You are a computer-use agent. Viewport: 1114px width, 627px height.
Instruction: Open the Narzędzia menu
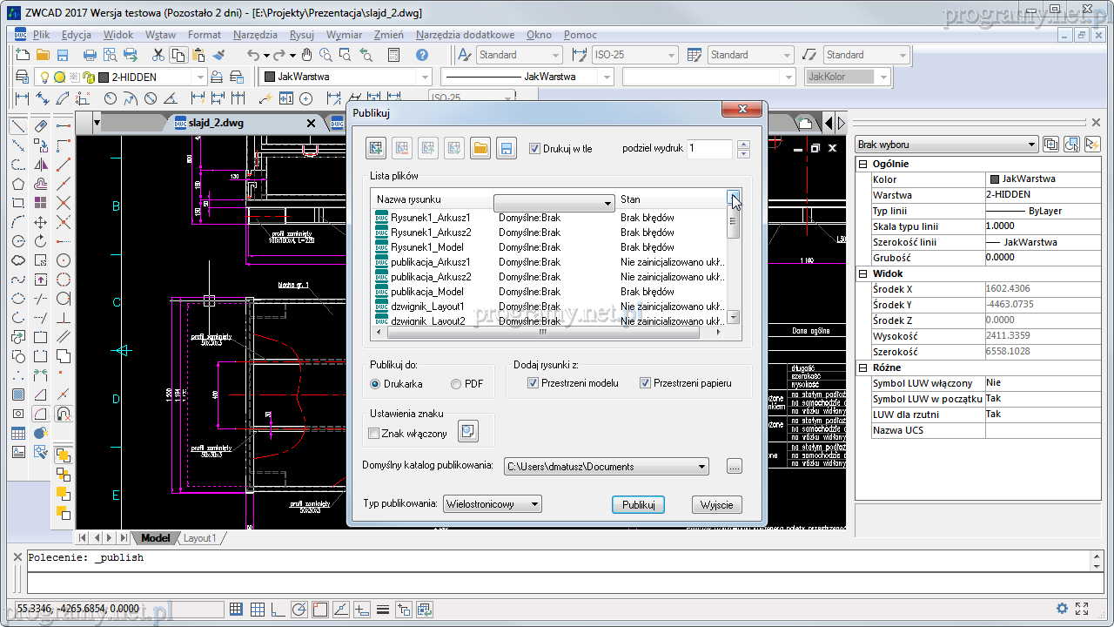(255, 35)
